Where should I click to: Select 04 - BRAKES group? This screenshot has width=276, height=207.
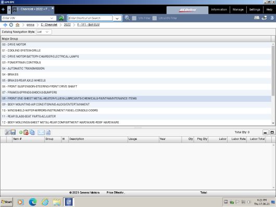pos(136,74)
